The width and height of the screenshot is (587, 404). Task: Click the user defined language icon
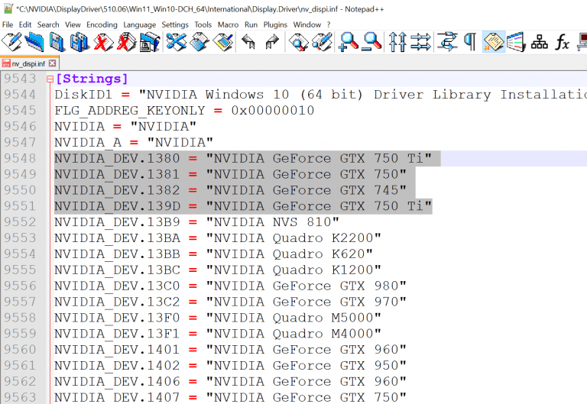pyautogui.click(x=517, y=41)
